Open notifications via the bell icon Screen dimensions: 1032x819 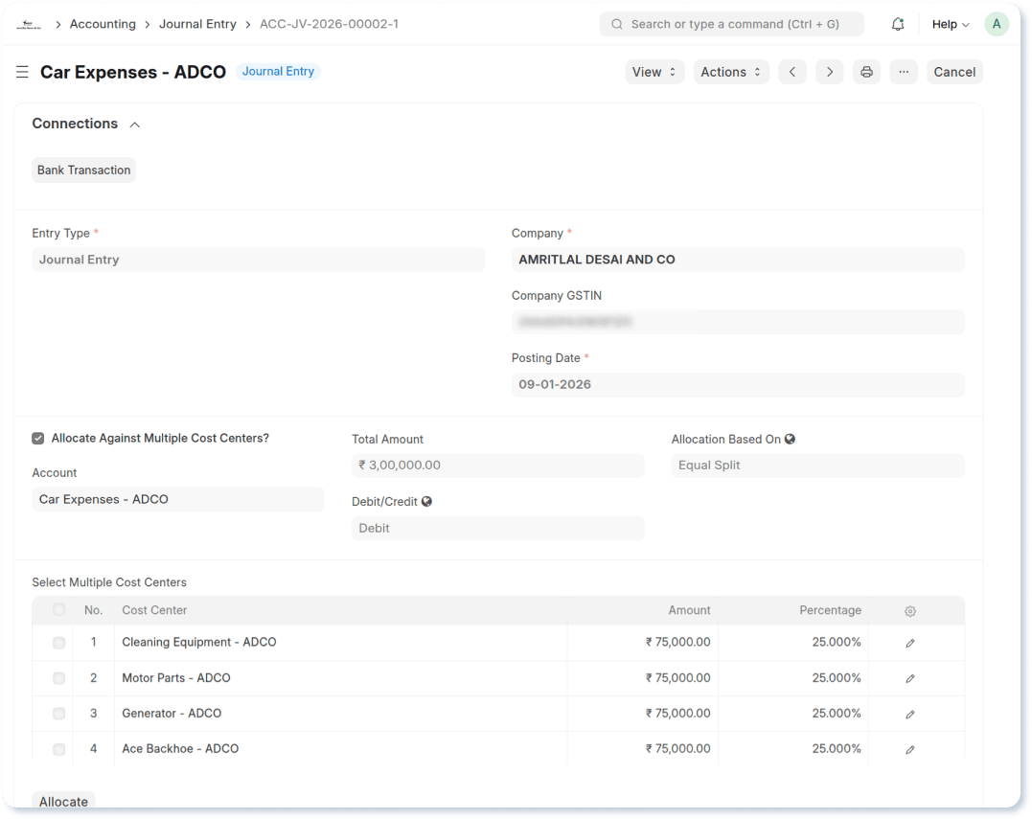tap(898, 23)
